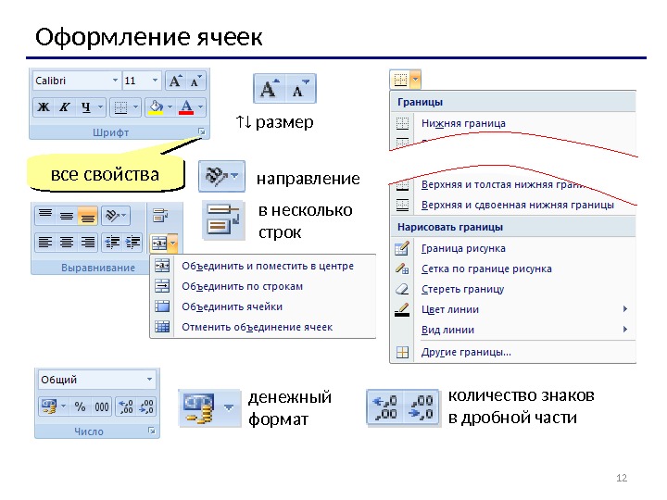Open Другие границы… dialog
The image size is (667, 500).
pyautogui.click(x=512, y=352)
